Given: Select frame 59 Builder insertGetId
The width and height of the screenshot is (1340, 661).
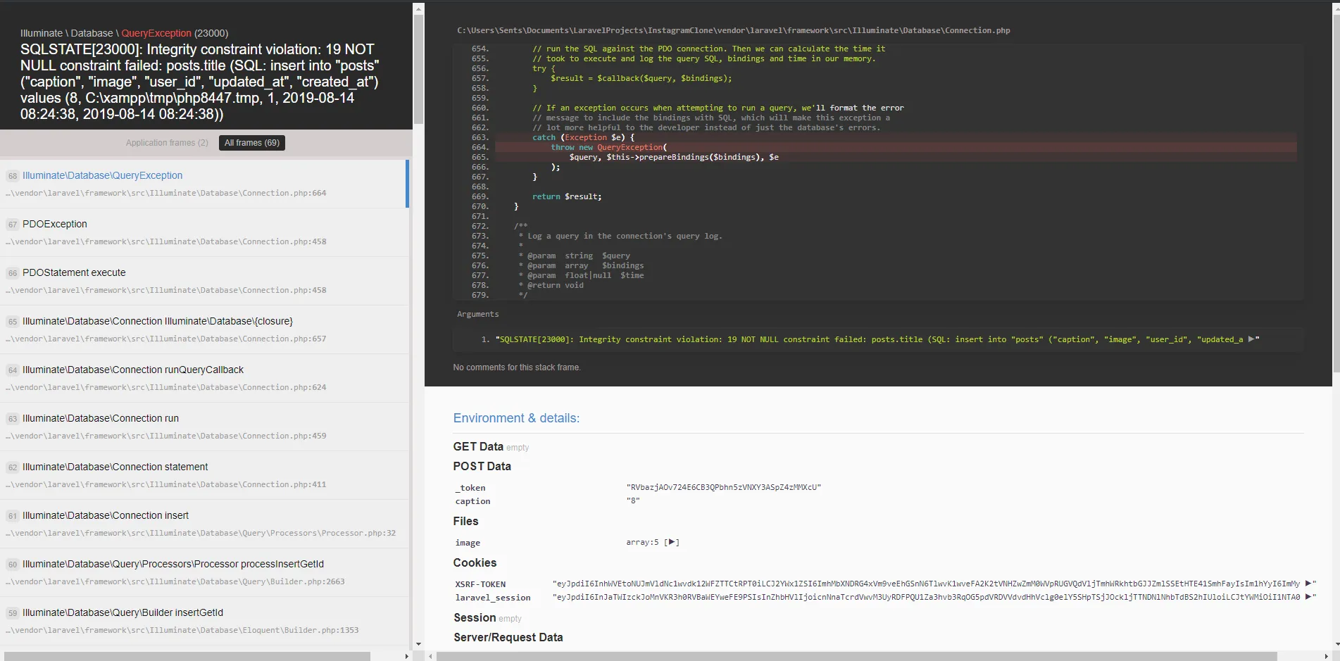Looking at the screenshot, I should click(x=204, y=621).
